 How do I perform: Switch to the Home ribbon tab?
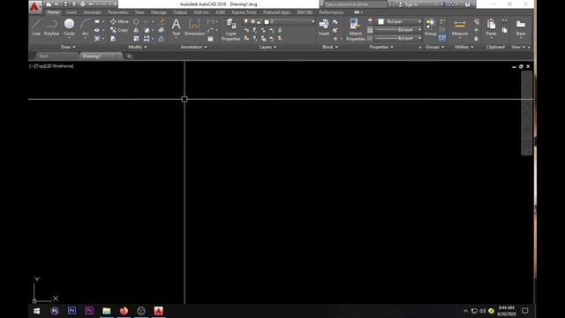53,12
